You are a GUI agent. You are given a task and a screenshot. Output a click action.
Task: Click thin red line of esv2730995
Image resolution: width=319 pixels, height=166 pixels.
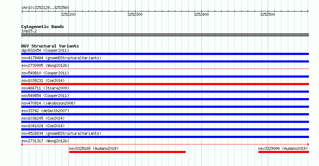[x=165, y=69]
